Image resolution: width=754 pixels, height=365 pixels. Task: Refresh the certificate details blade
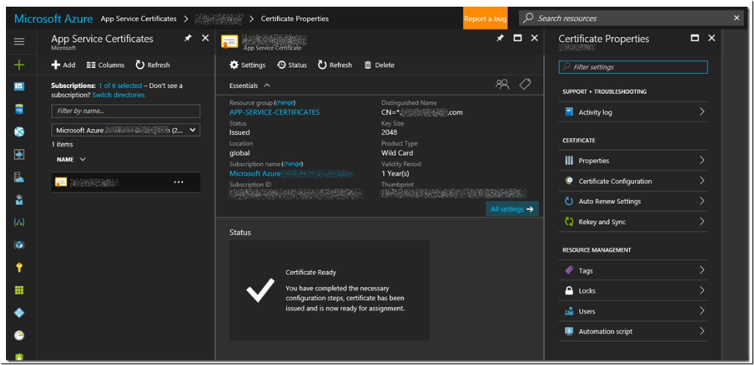(335, 65)
